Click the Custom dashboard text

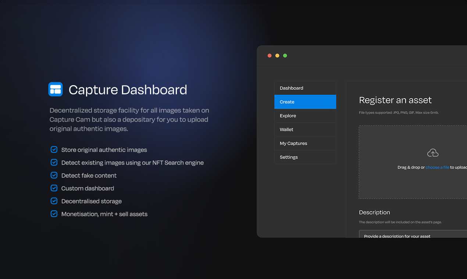point(88,188)
